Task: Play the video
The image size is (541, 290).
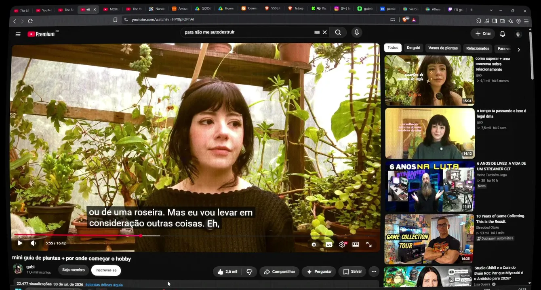Action: coord(20,243)
